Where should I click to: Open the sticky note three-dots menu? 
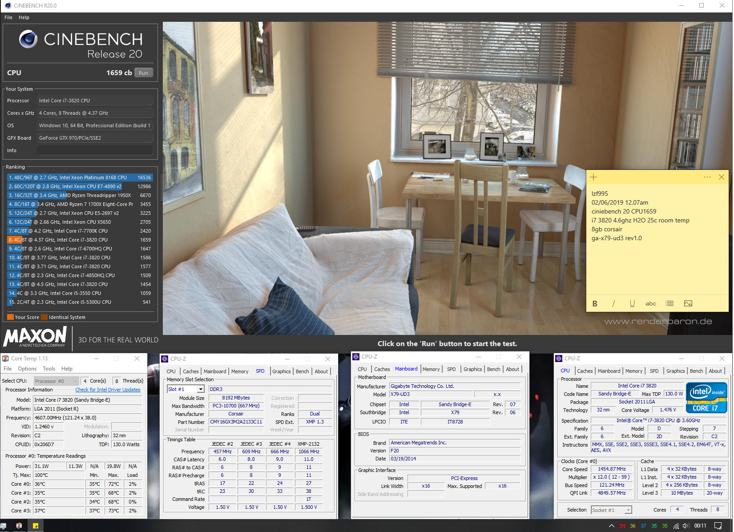[707, 177]
